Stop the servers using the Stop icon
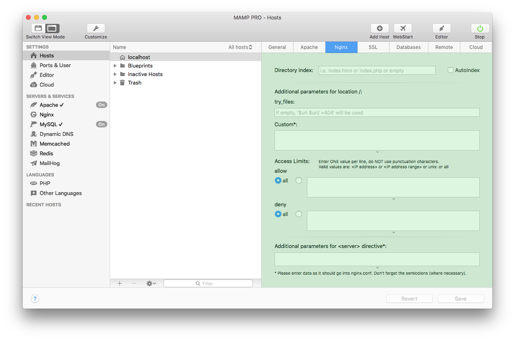Screen dimensions: 515x341 [x=479, y=29]
